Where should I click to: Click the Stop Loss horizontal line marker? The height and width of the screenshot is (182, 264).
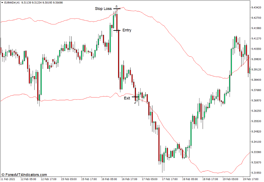click(x=117, y=9)
